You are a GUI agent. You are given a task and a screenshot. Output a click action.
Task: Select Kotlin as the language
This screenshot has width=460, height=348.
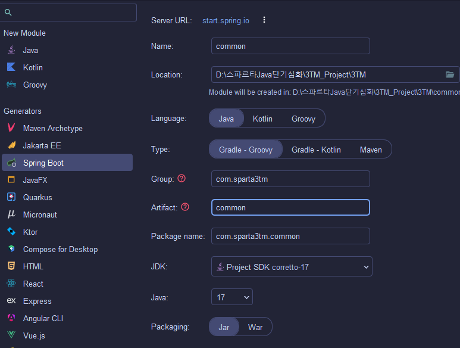[262, 119]
